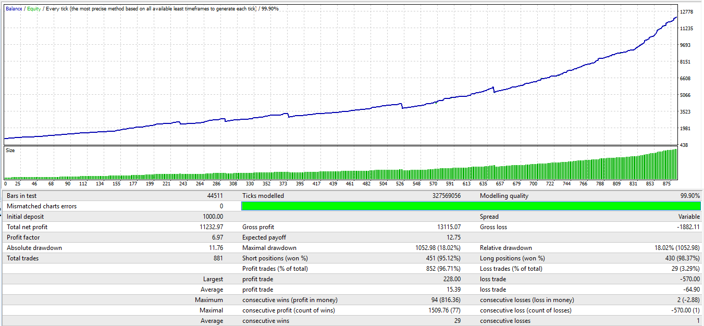
Task: Select the Profit factor value 6.97
Action: tap(216, 237)
